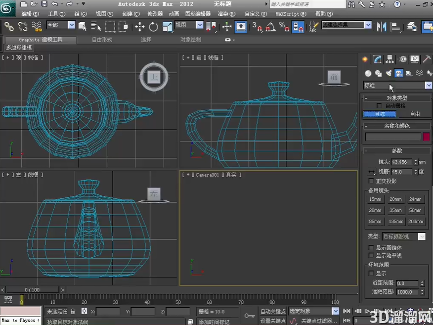Enable the 自动栅格 AutoGrid checkbox

coord(379,105)
